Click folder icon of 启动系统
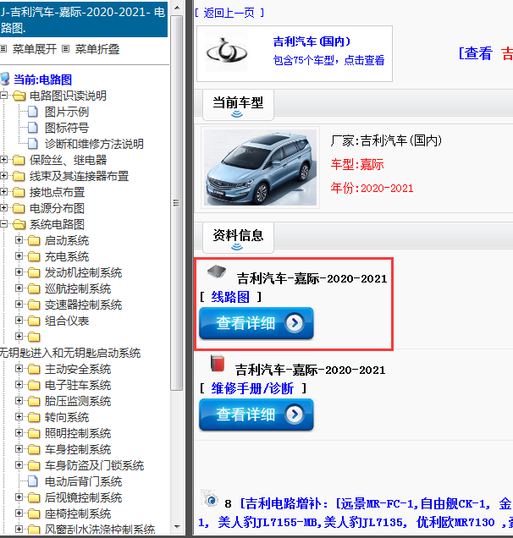This screenshot has height=538, width=513. (34, 240)
